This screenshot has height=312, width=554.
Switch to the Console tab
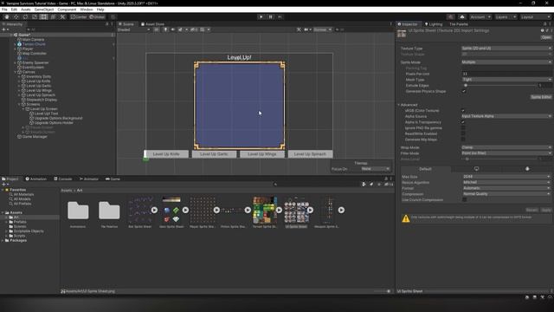[x=63, y=179]
